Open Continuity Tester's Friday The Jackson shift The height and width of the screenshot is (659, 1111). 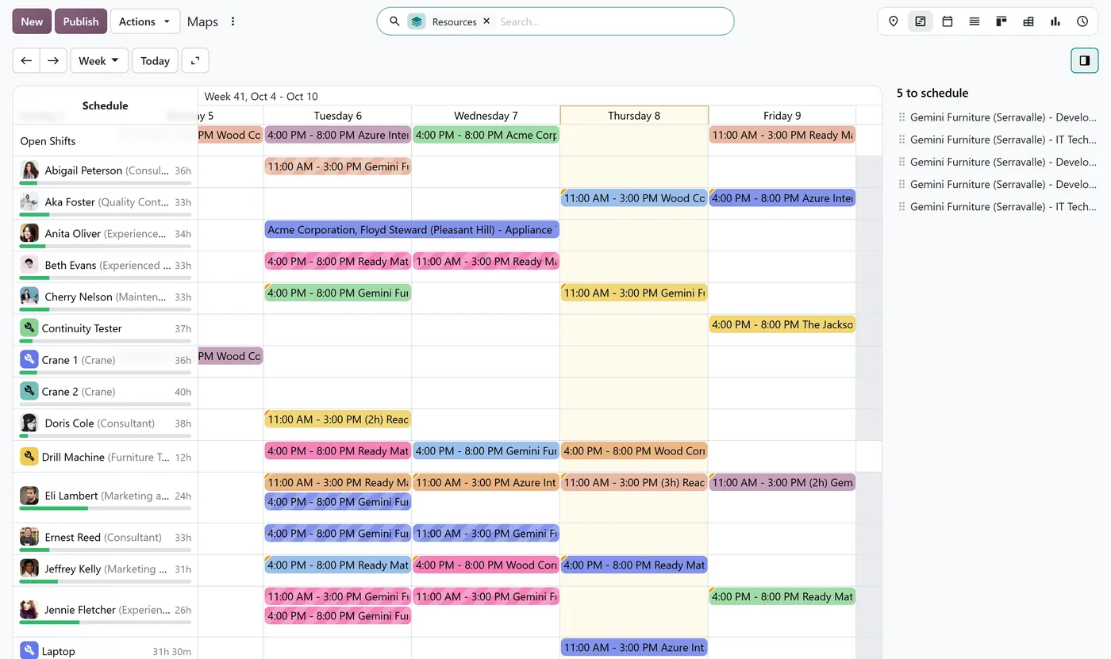pyautogui.click(x=782, y=324)
